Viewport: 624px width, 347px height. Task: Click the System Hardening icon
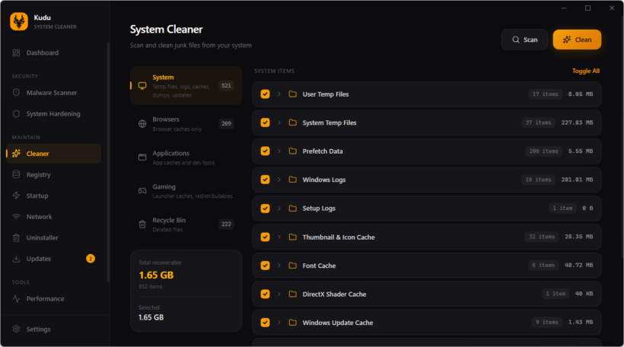(x=17, y=113)
